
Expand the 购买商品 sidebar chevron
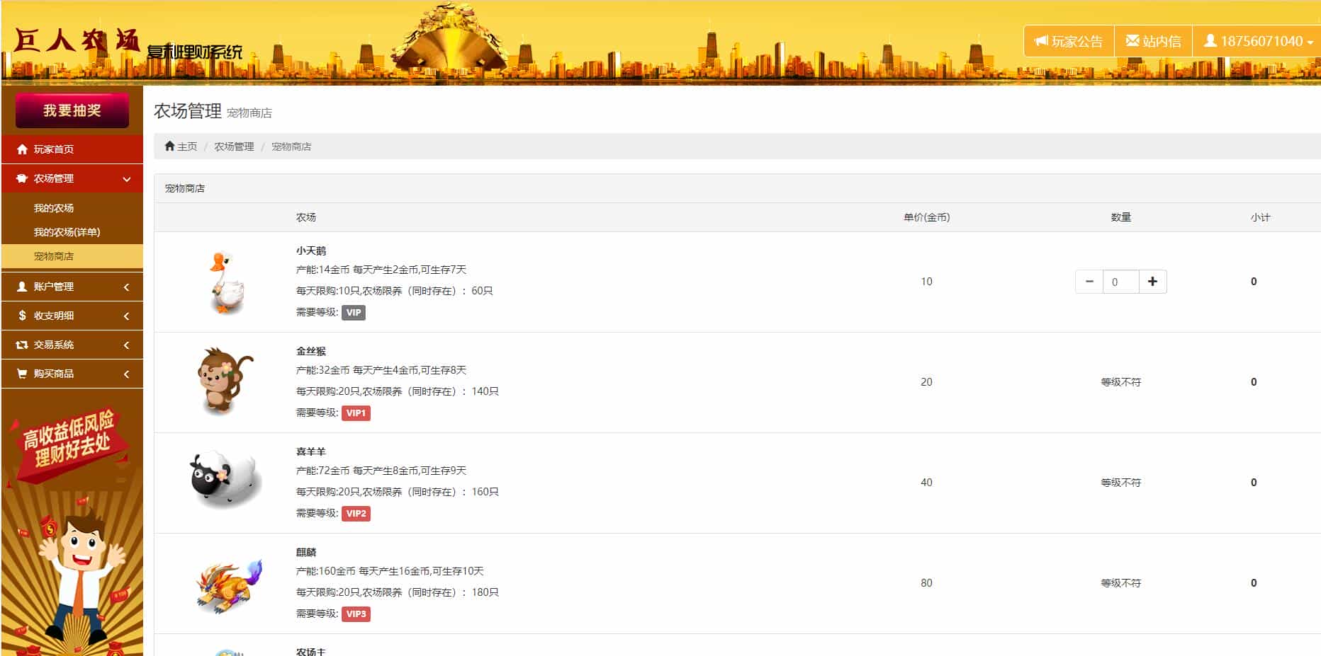pyautogui.click(x=127, y=374)
